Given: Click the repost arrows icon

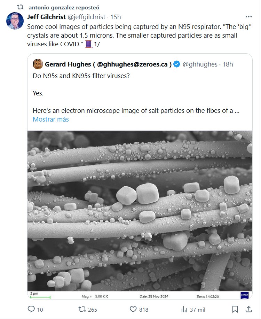Looking at the screenshot, I should click(x=82, y=309).
